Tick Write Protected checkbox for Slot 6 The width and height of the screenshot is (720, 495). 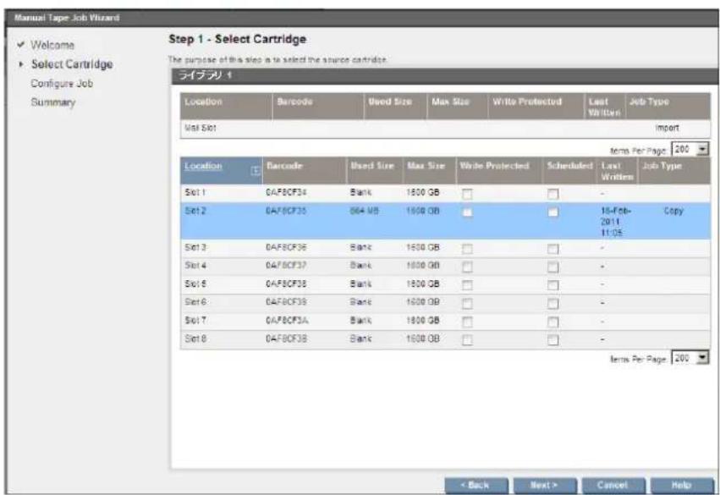click(x=467, y=304)
